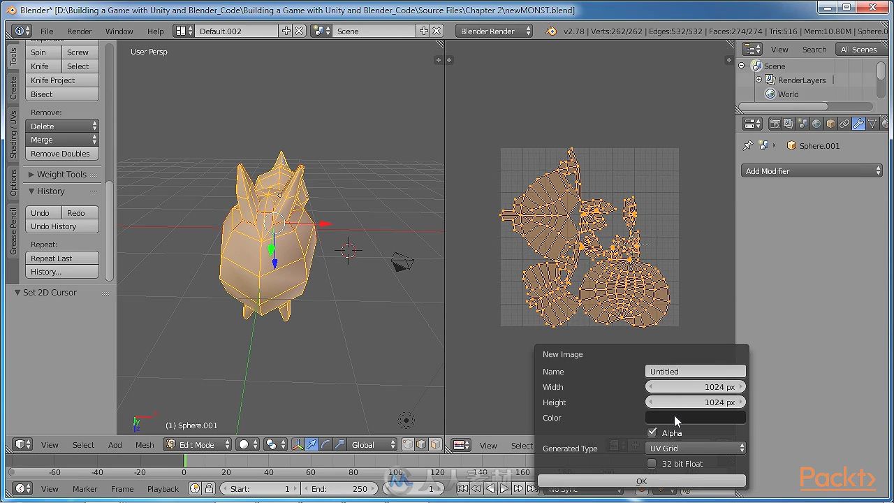Switch to edge select mode
Screen dimensions: 894x503
422,444
